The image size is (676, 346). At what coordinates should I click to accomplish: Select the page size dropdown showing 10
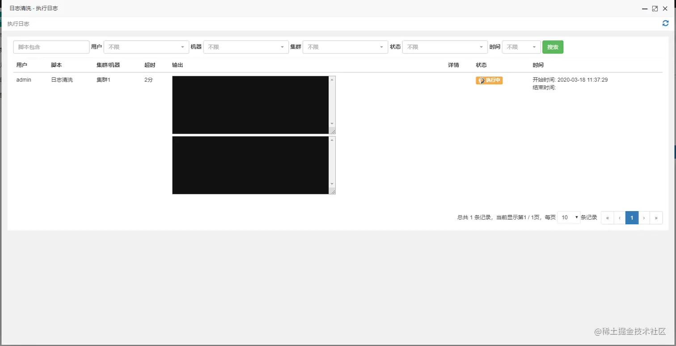pos(569,217)
